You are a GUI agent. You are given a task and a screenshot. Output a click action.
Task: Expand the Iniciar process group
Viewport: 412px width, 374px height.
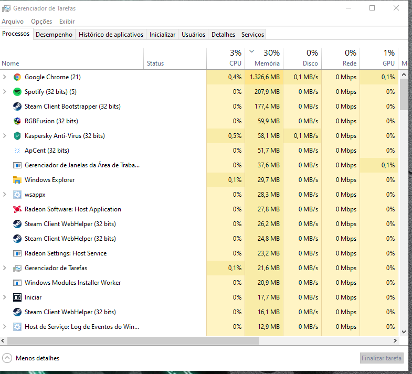point(5,297)
